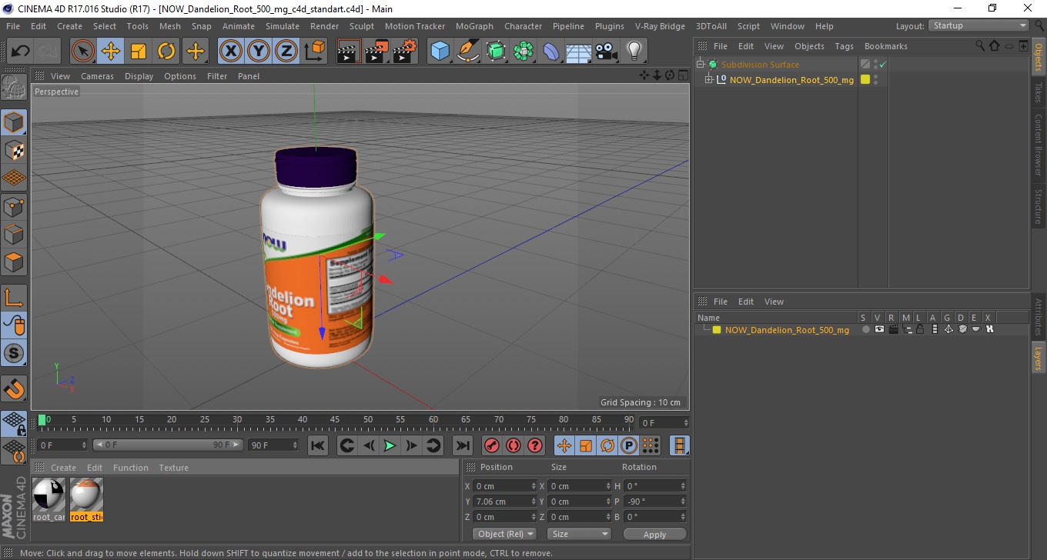The height and width of the screenshot is (560, 1047).
Task: Open the deformer bend icon
Action: (551, 52)
